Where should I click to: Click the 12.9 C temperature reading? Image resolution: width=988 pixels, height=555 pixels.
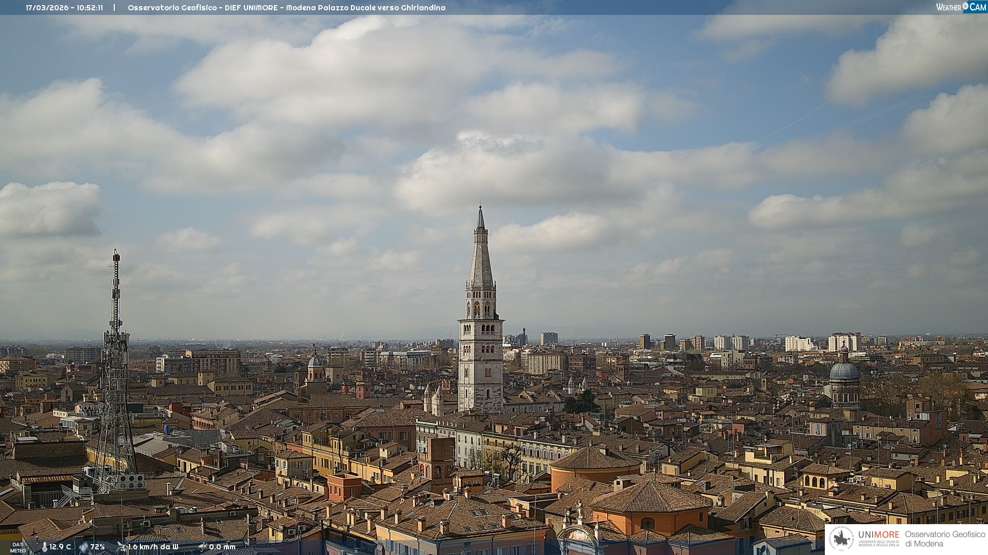[x=60, y=547]
